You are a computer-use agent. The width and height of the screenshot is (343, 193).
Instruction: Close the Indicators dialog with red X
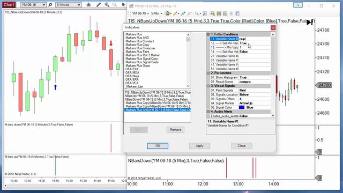[273, 27]
